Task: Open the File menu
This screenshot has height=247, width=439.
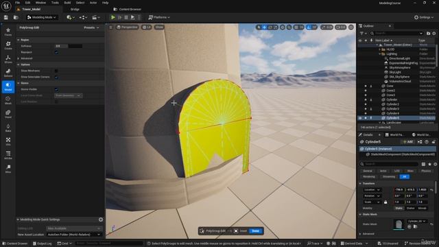Action: [x=17, y=3]
